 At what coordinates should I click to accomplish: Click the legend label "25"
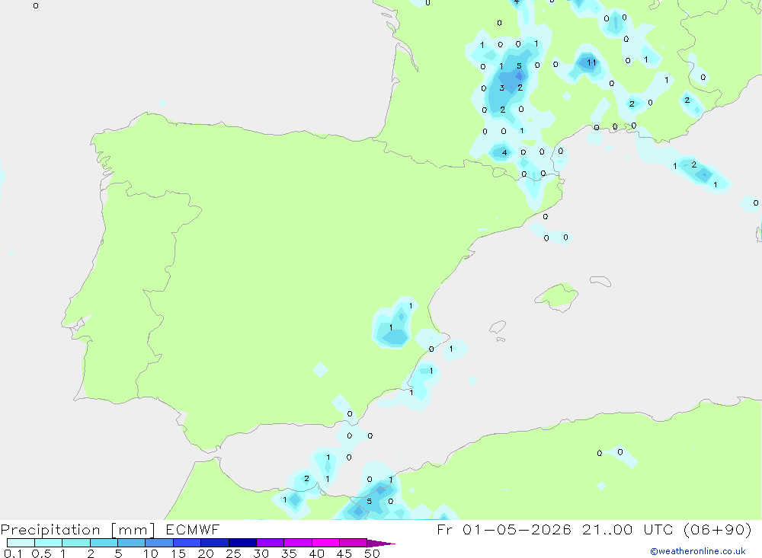[234, 553]
